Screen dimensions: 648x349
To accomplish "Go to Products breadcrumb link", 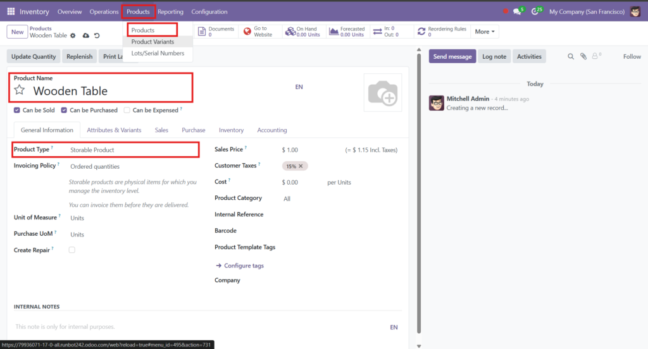I will 40,28.
